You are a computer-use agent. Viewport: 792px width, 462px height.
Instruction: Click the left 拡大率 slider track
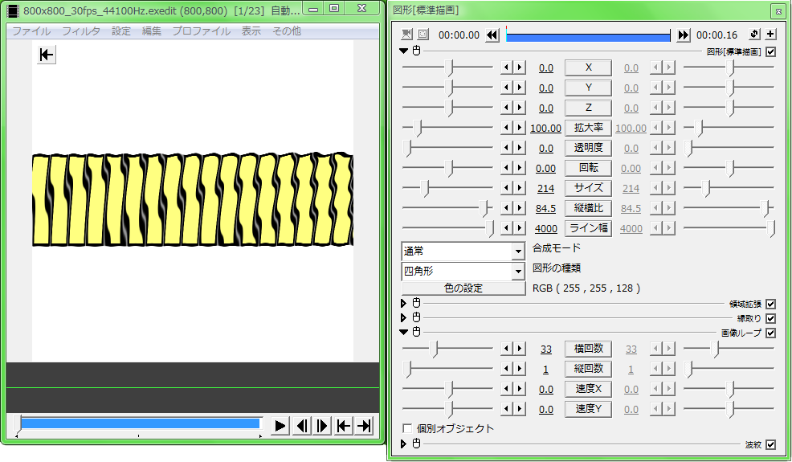tap(447, 128)
